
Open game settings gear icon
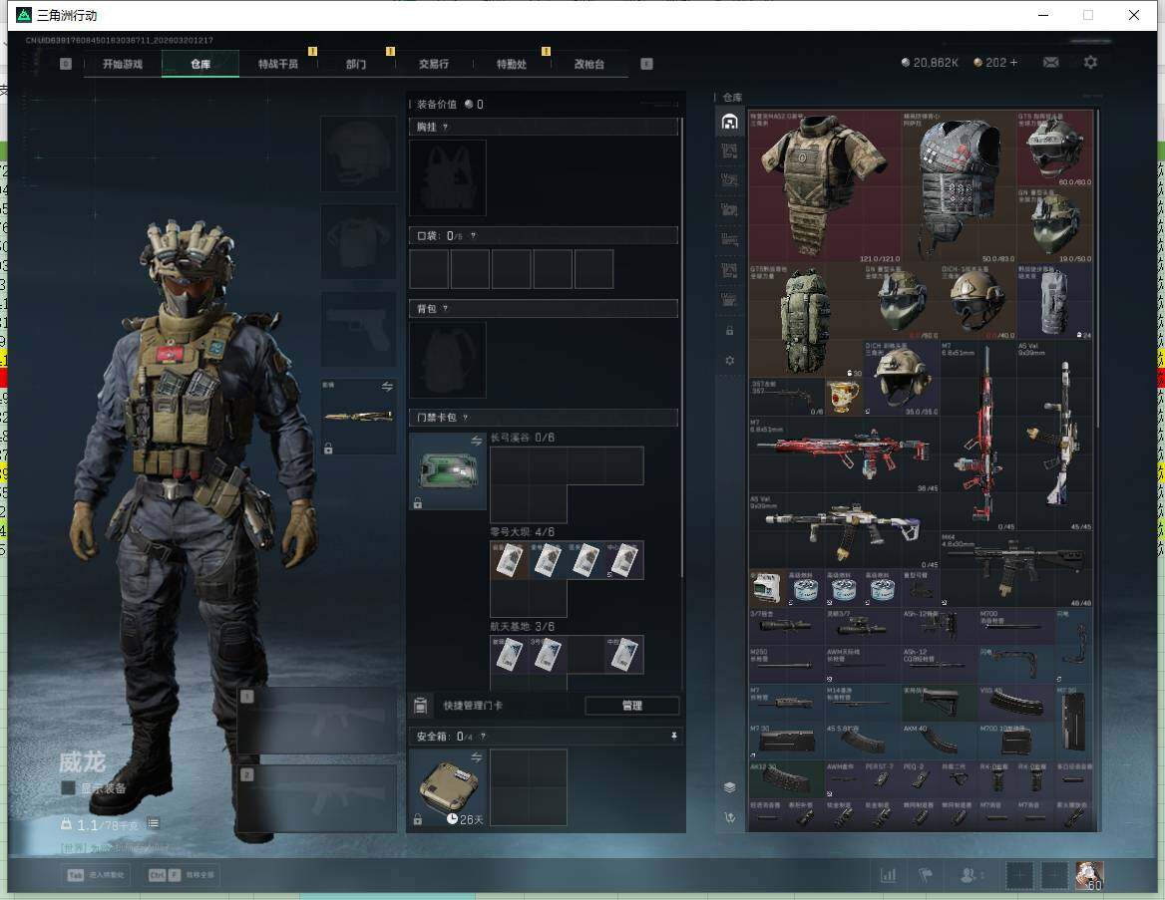pos(1090,63)
